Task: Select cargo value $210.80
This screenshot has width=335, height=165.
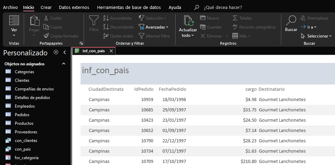Action: click(249, 161)
